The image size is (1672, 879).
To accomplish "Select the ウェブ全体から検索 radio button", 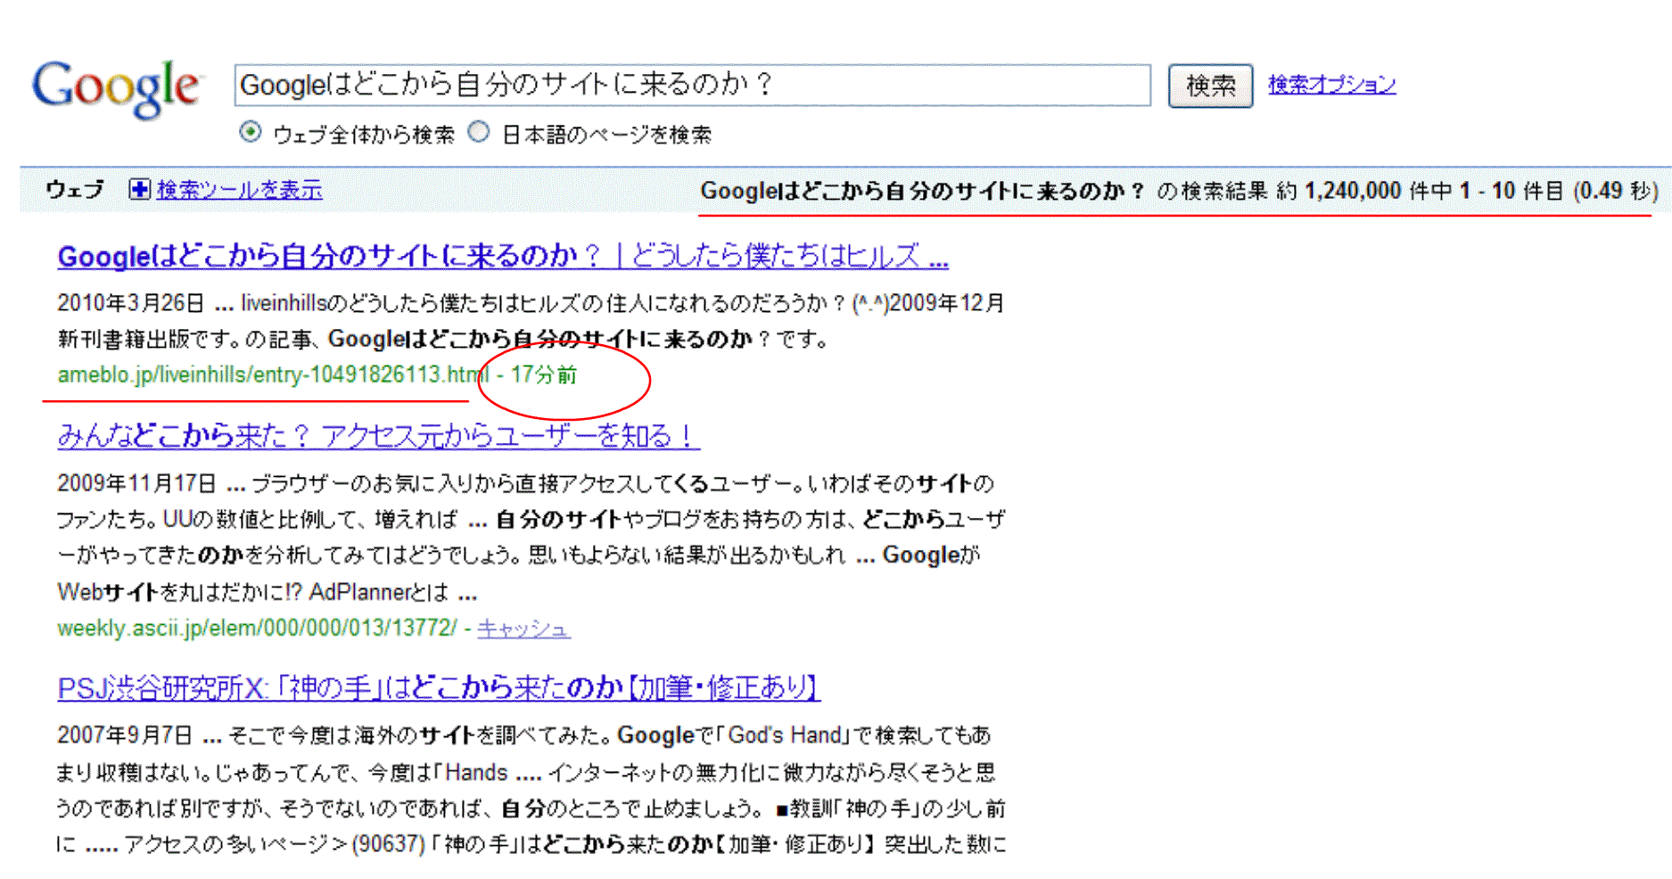I will (x=251, y=132).
